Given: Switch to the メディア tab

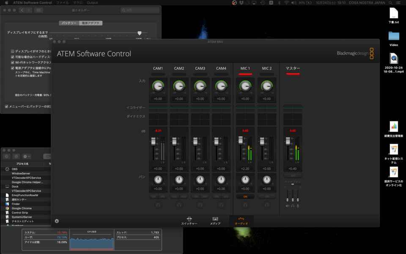Looking at the screenshot, I should [x=215, y=221].
